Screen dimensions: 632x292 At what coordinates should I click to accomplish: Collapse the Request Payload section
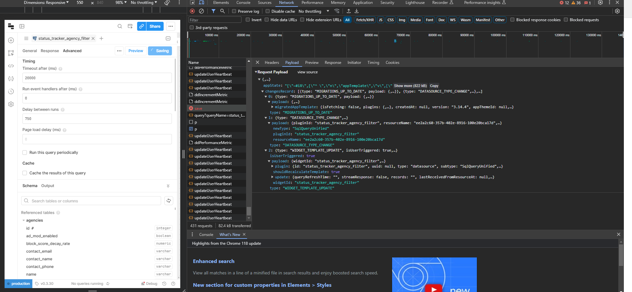(256, 72)
